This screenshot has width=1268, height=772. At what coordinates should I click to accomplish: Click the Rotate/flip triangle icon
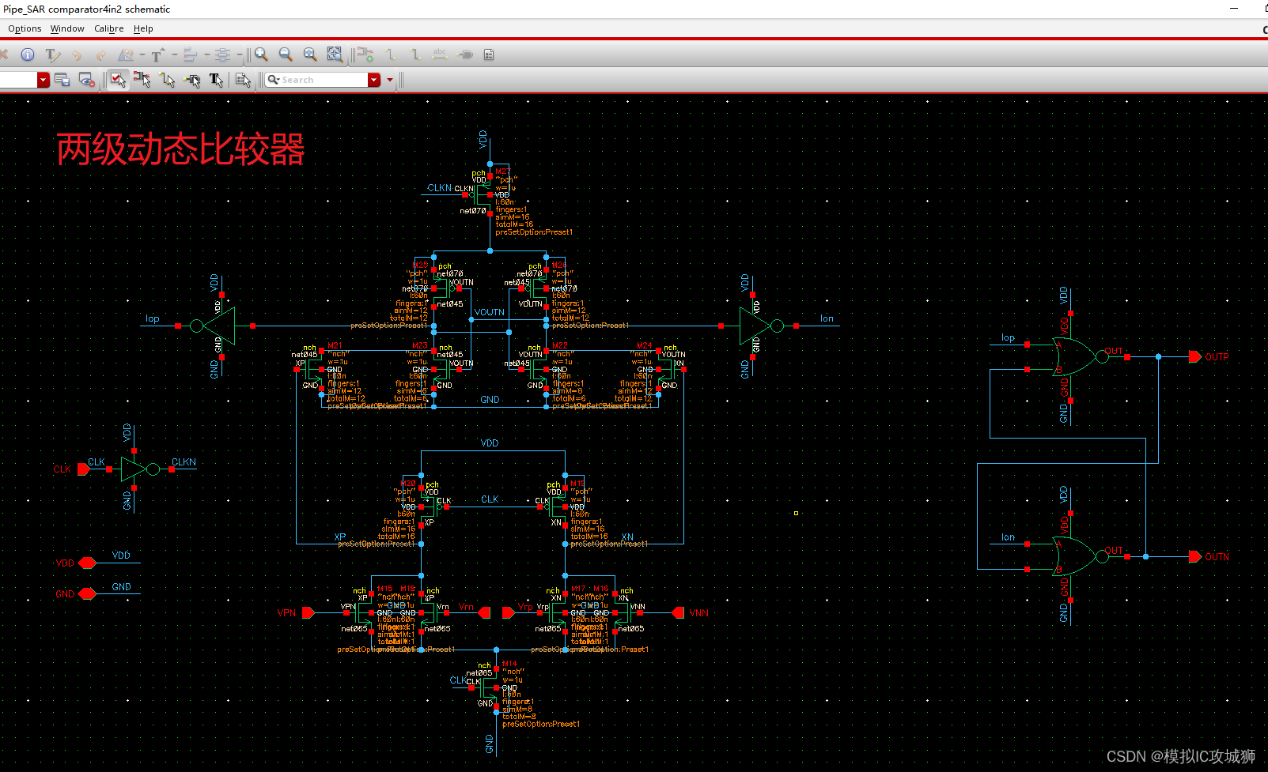[126, 55]
